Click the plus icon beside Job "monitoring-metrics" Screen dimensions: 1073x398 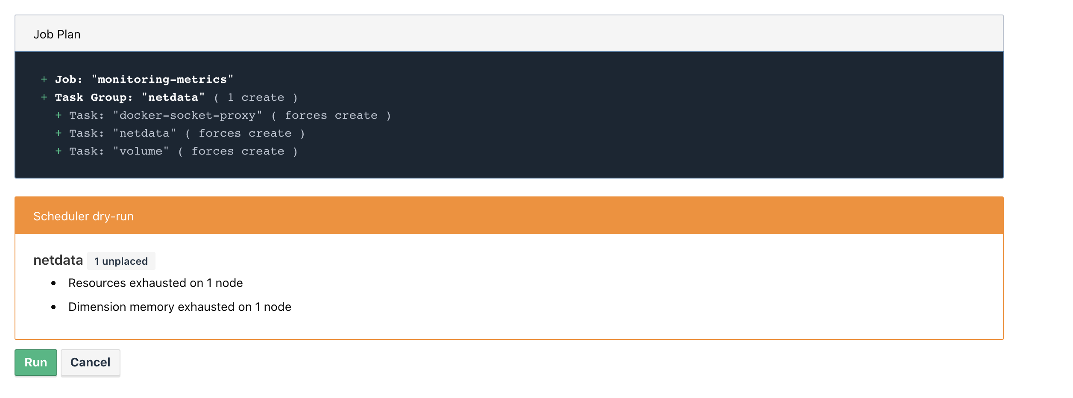[44, 79]
